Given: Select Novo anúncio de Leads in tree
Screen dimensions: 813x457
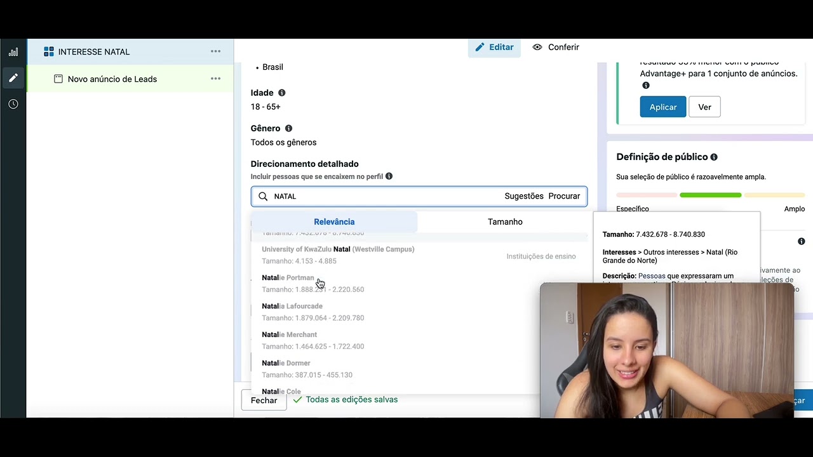Looking at the screenshot, I should point(130,79).
